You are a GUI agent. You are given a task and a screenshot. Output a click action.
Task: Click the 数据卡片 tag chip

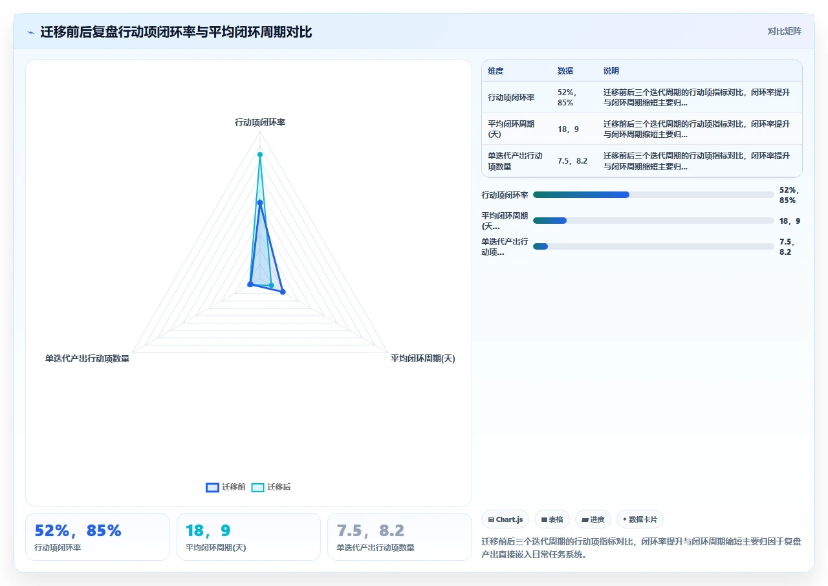point(640,519)
